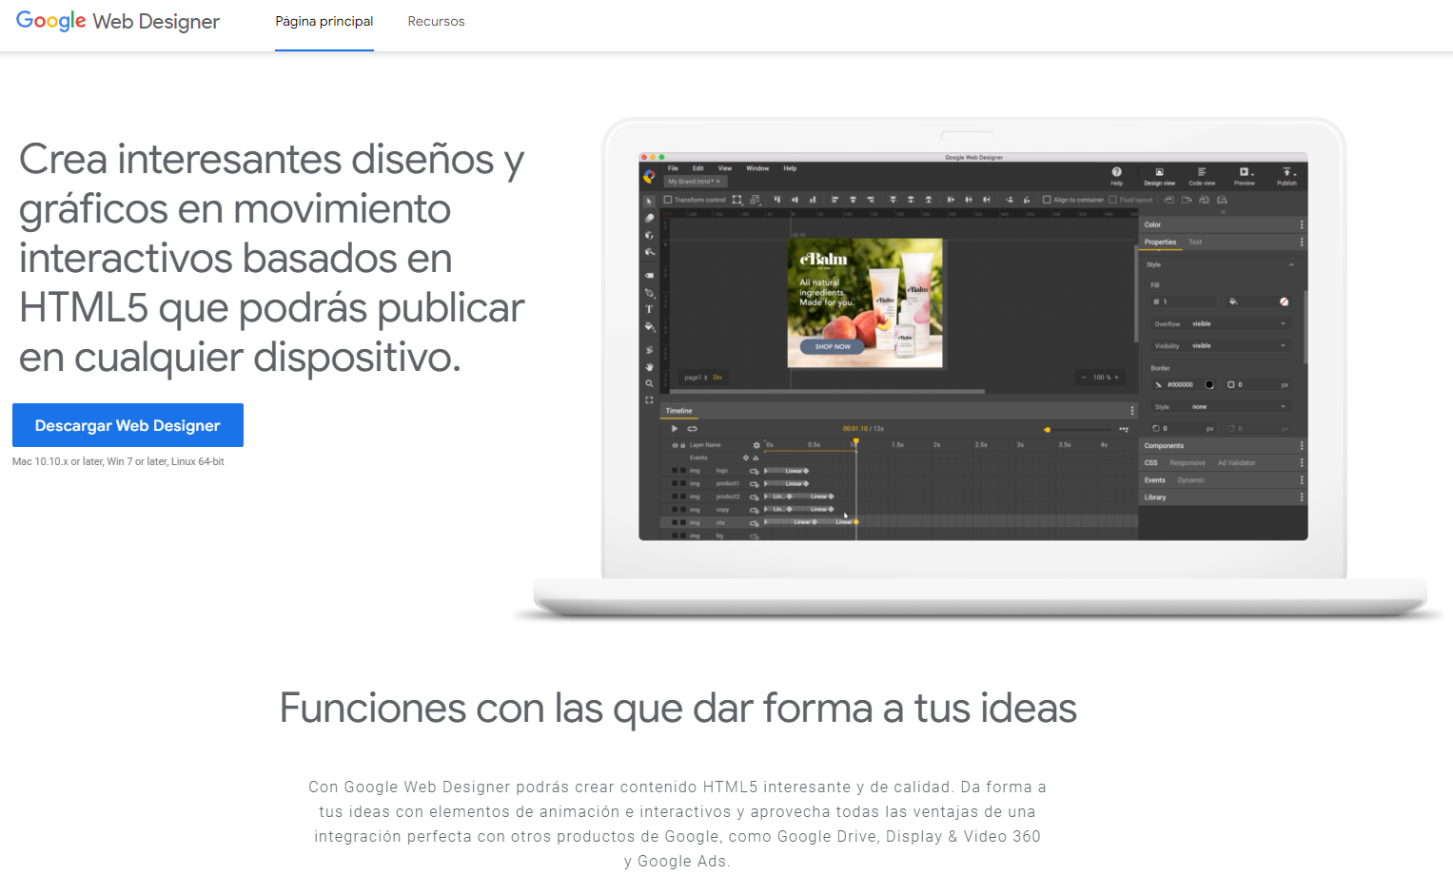Open the border Style none dropdown
Viewport: 1453px width, 875px height.
click(x=1222, y=407)
